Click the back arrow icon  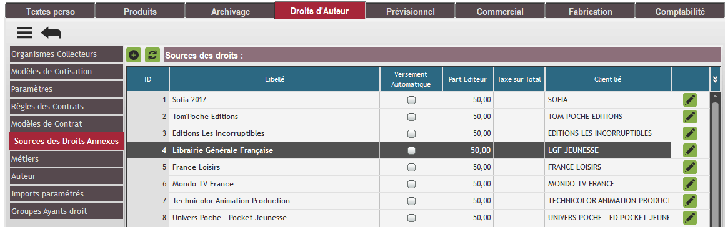[x=51, y=33]
